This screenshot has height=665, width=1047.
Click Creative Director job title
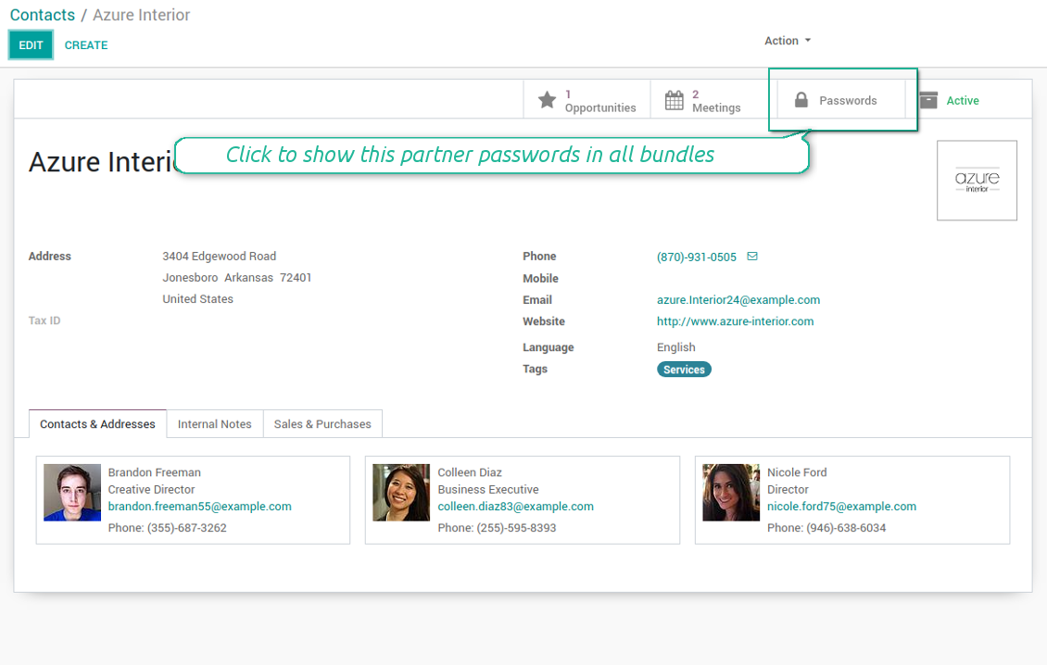point(152,489)
